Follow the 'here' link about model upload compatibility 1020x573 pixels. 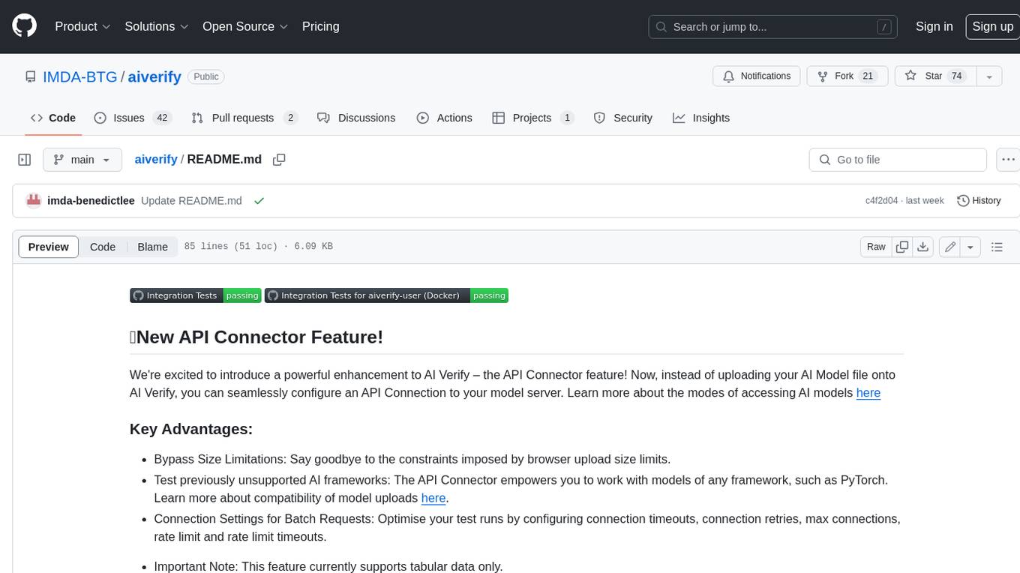click(433, 498)
